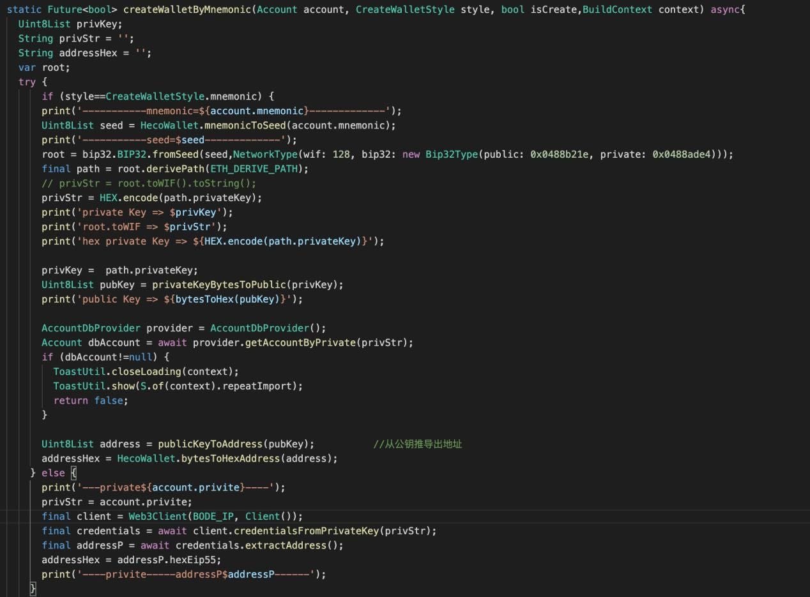Screen dimensions: 810x597
Task: Click the ToastUtil.show repeatImport line
Action: [x=178, y=386]
